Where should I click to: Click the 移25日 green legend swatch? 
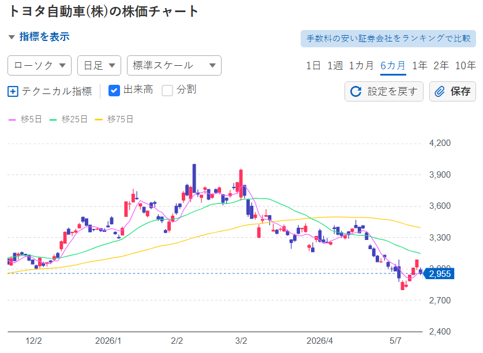(53, 120)
